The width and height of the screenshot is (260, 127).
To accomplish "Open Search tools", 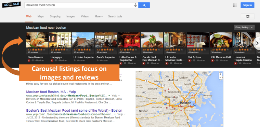I will (x=115, y=16).
